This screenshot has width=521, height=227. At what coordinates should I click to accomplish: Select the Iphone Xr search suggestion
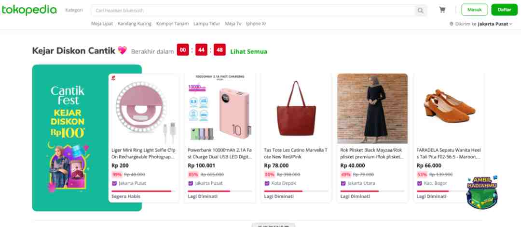coord(256,24)
